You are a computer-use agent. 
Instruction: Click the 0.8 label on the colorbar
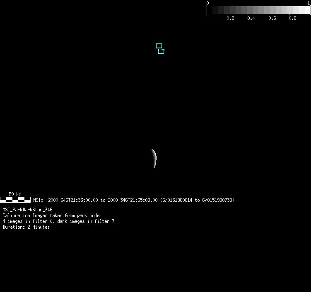(292, 18)
